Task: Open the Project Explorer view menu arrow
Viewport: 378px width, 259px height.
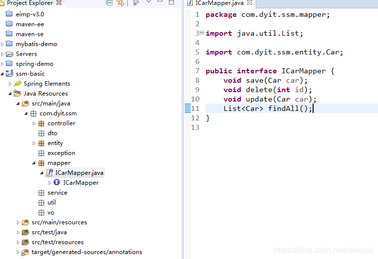Action: tap(149, 2)
